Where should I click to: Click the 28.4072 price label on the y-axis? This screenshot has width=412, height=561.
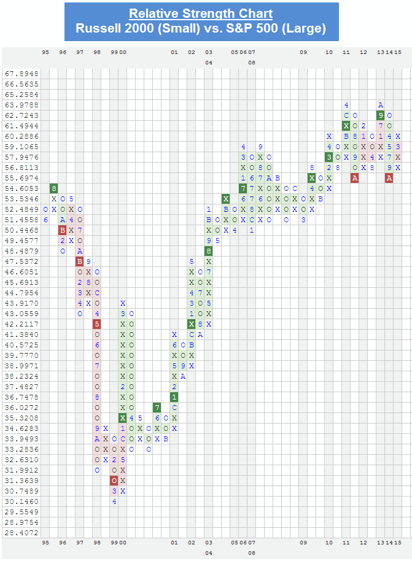[21, 532]
